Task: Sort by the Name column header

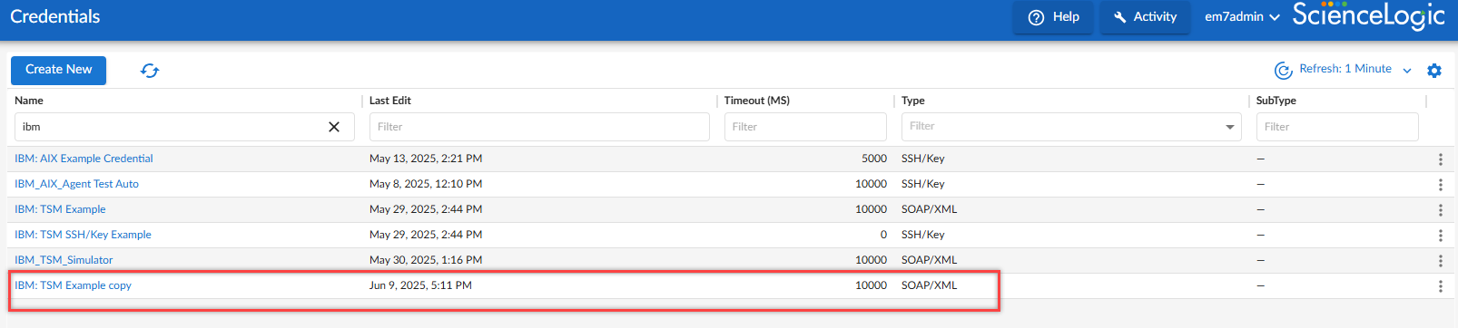Action: pos(29,101)
